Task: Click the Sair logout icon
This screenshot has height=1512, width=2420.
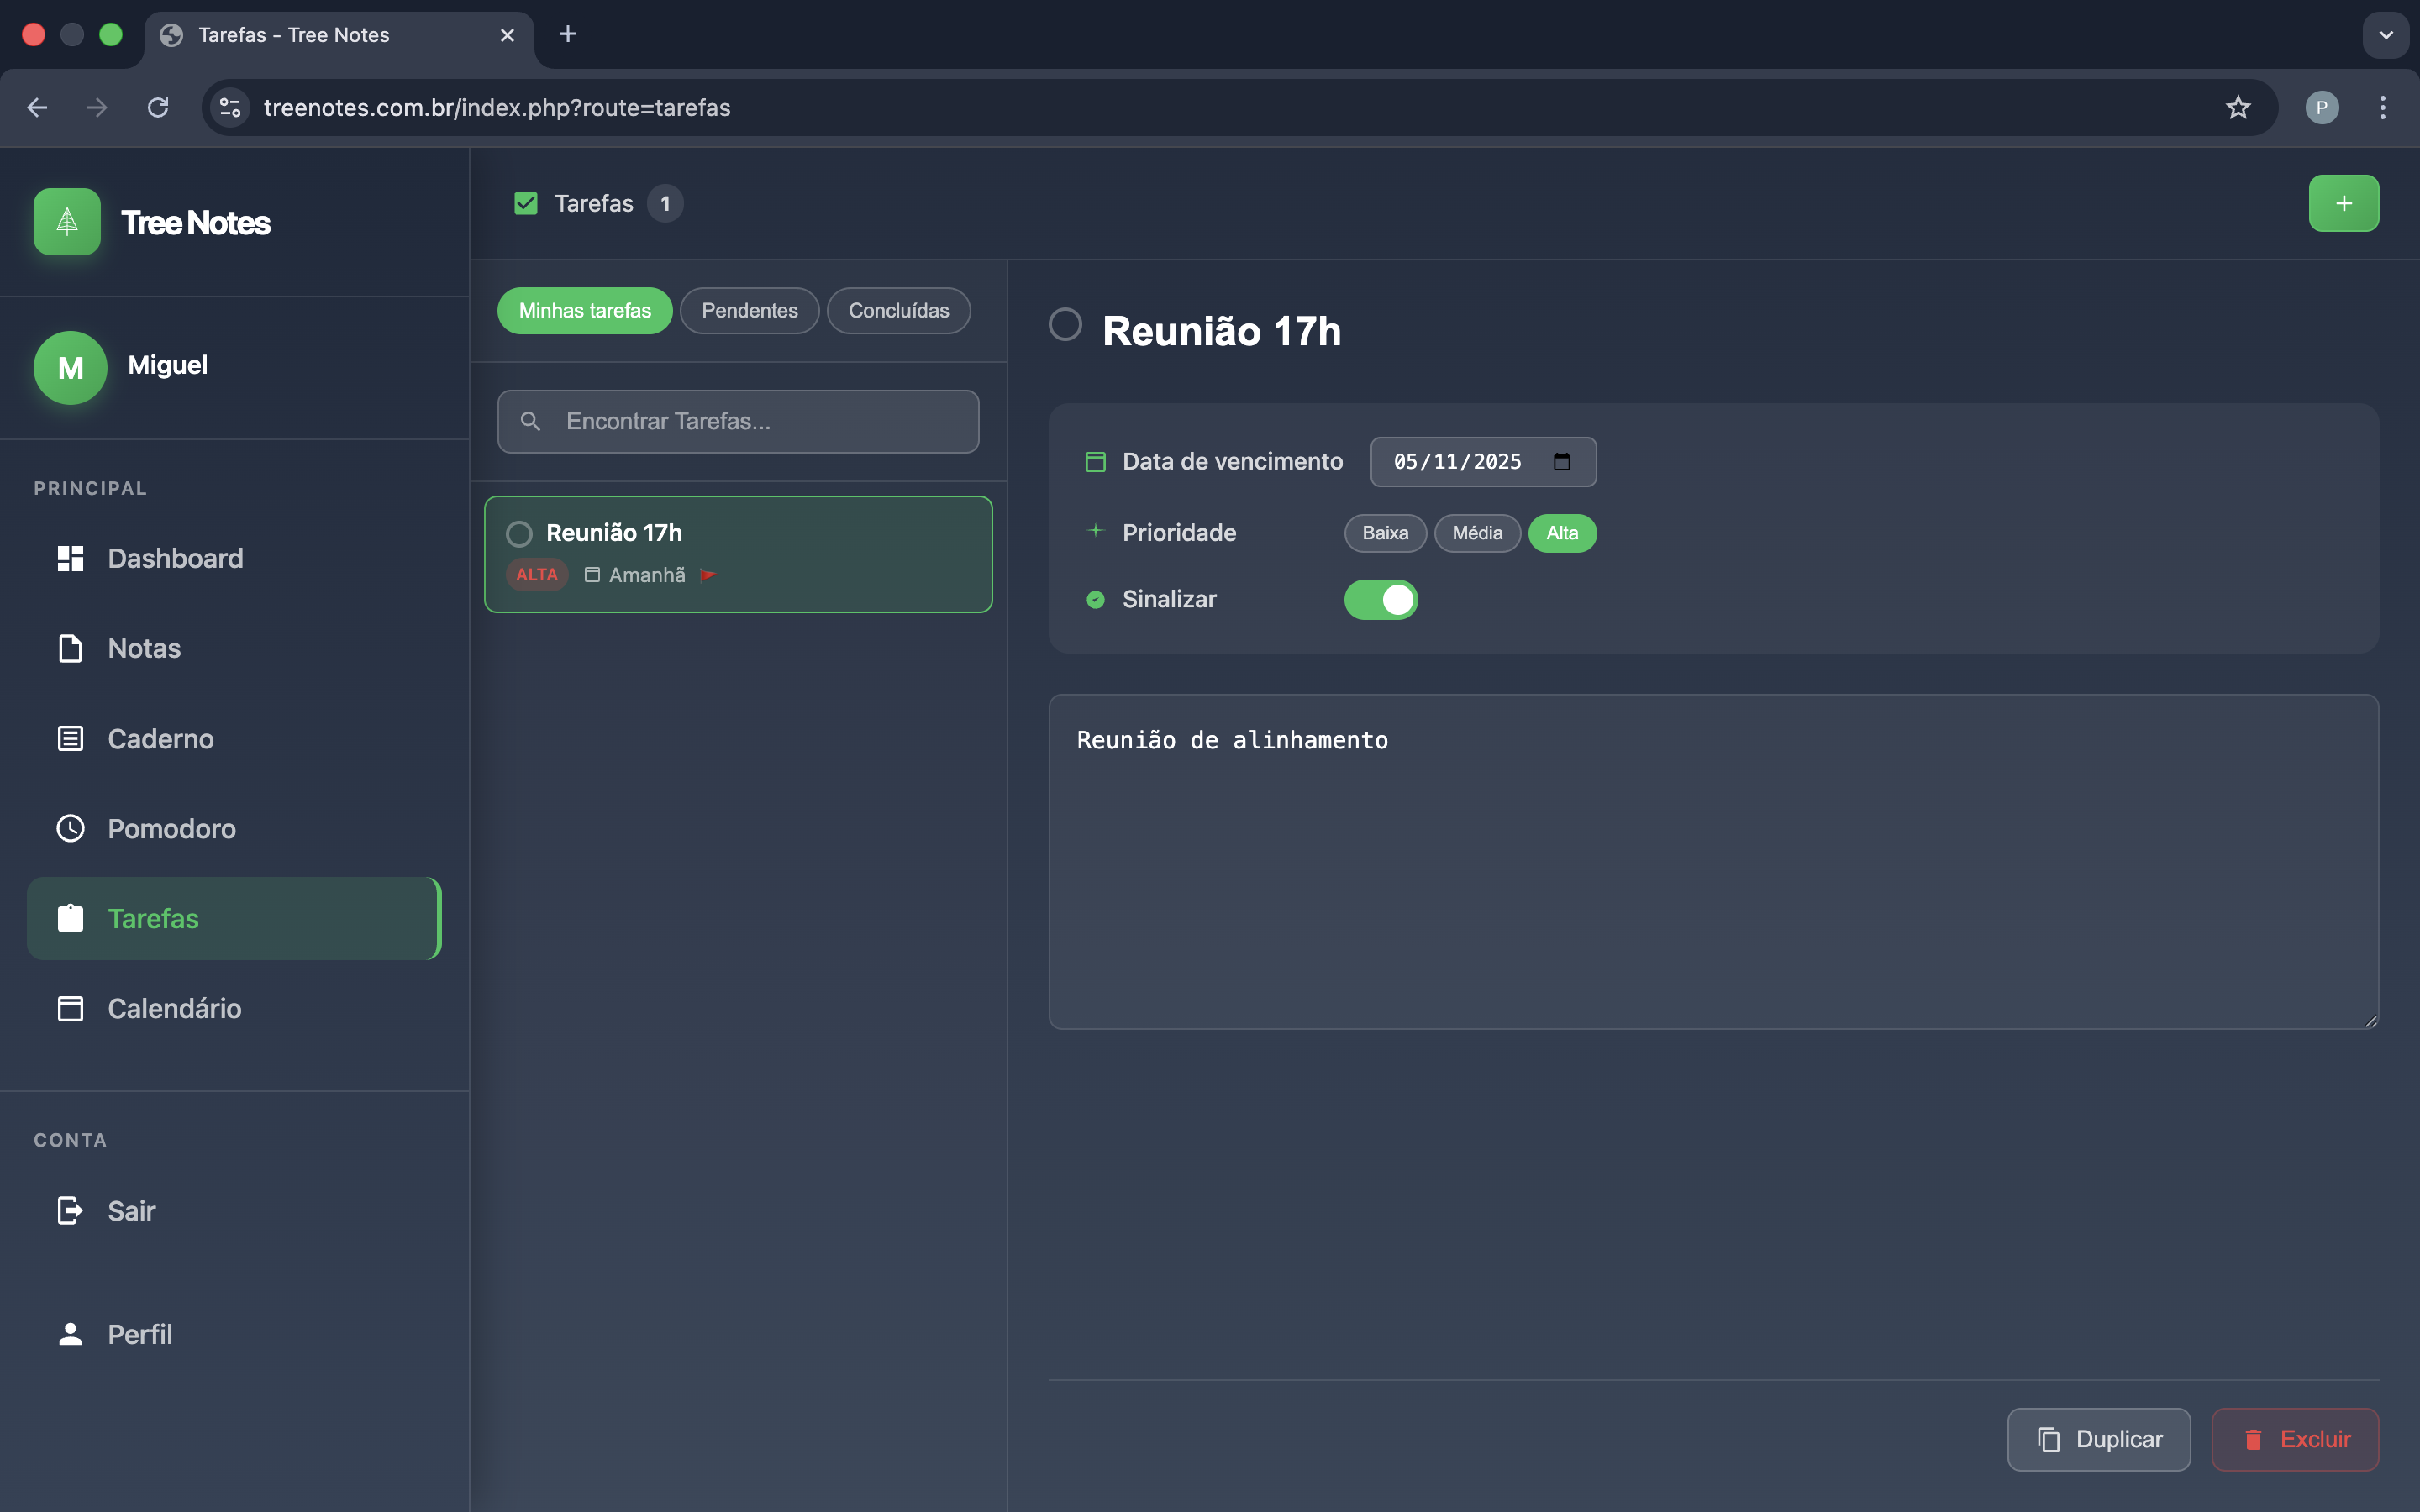Action: [x=69, y=1210]
